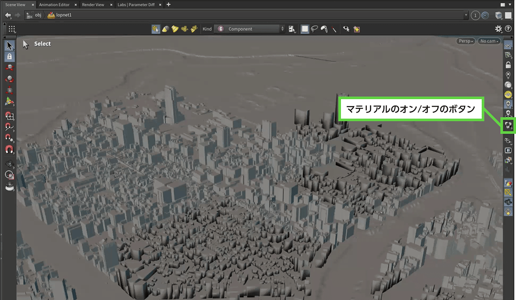Viewport: 516px width, 300px height.
Task: Open the Kind Component dropdown
Action: 250,29
